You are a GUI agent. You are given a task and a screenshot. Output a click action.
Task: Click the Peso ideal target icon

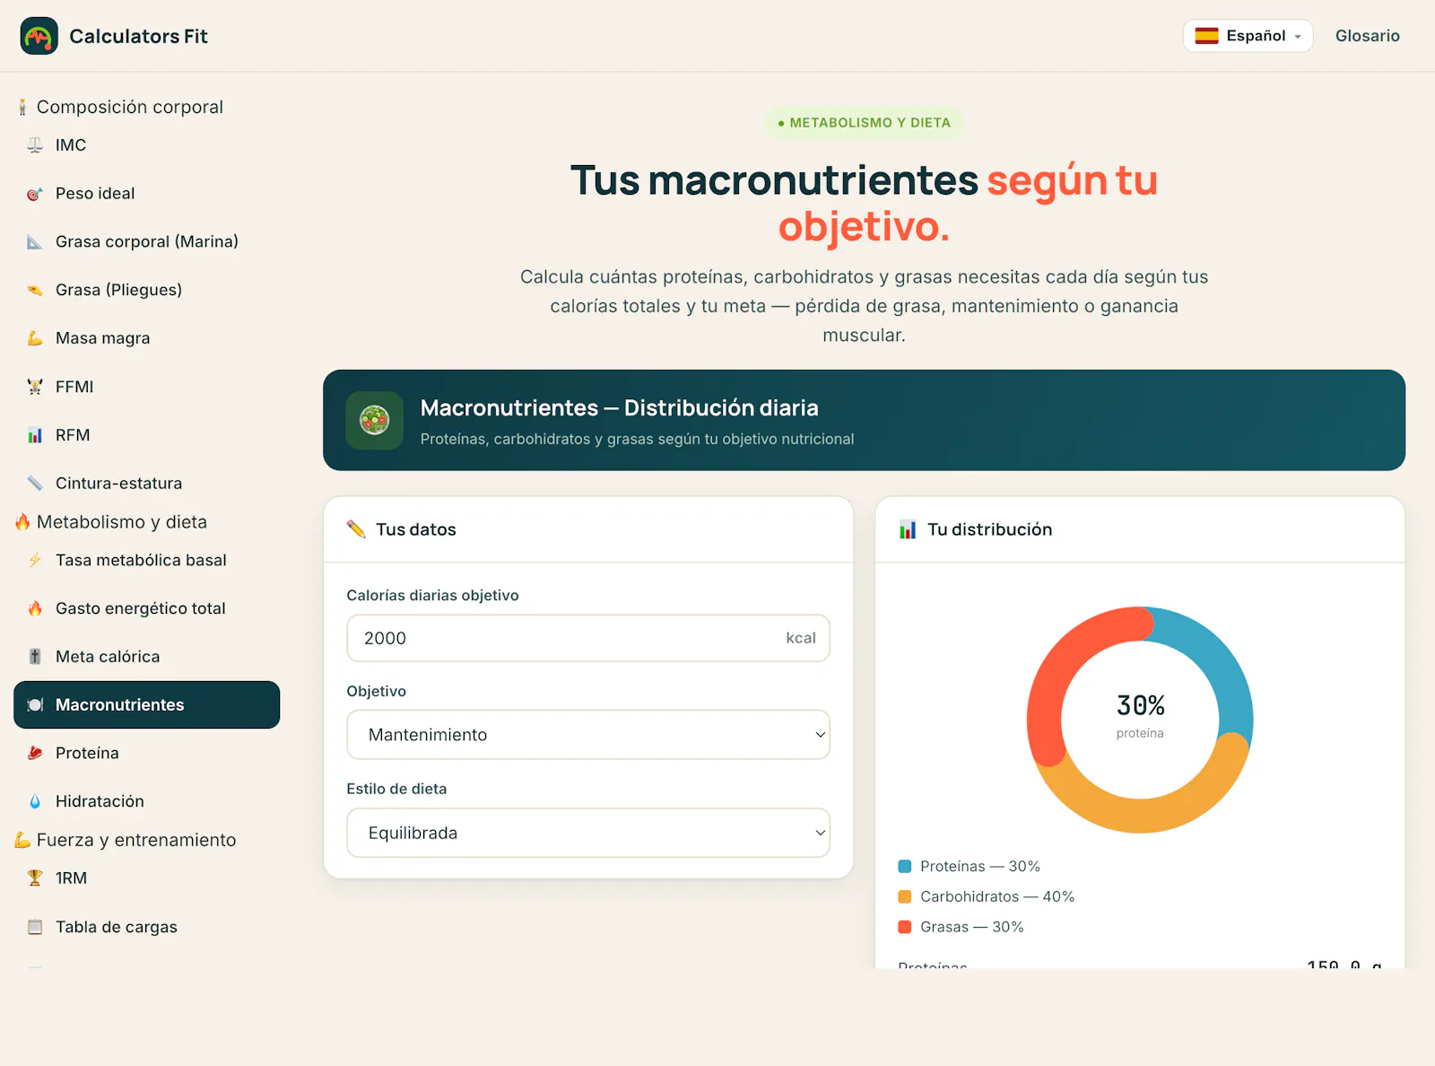tap(35, 194)
